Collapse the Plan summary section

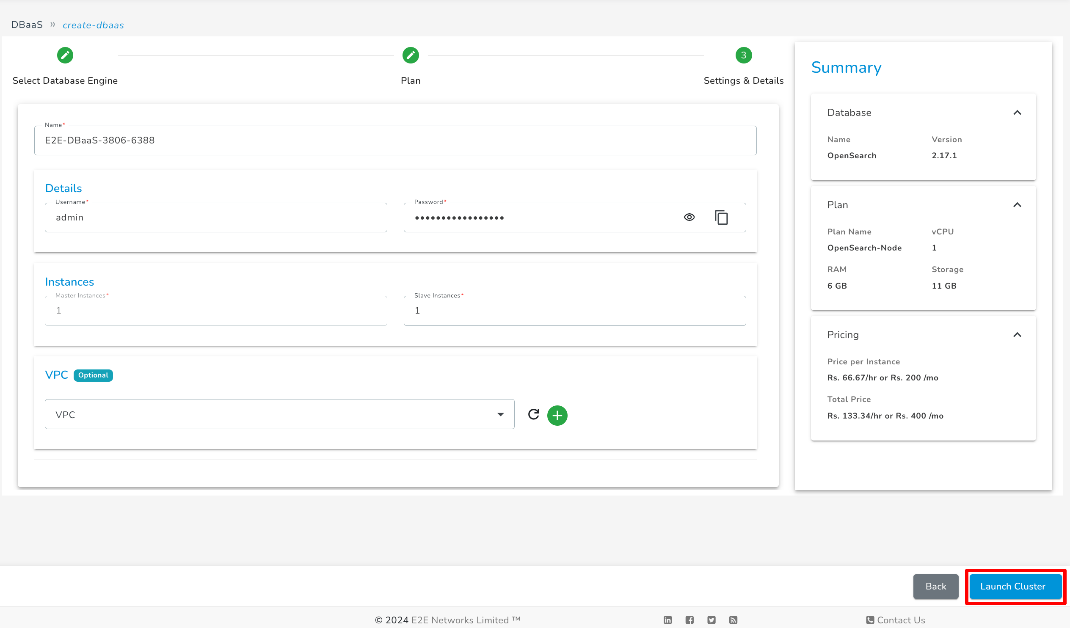point(1017,205)
